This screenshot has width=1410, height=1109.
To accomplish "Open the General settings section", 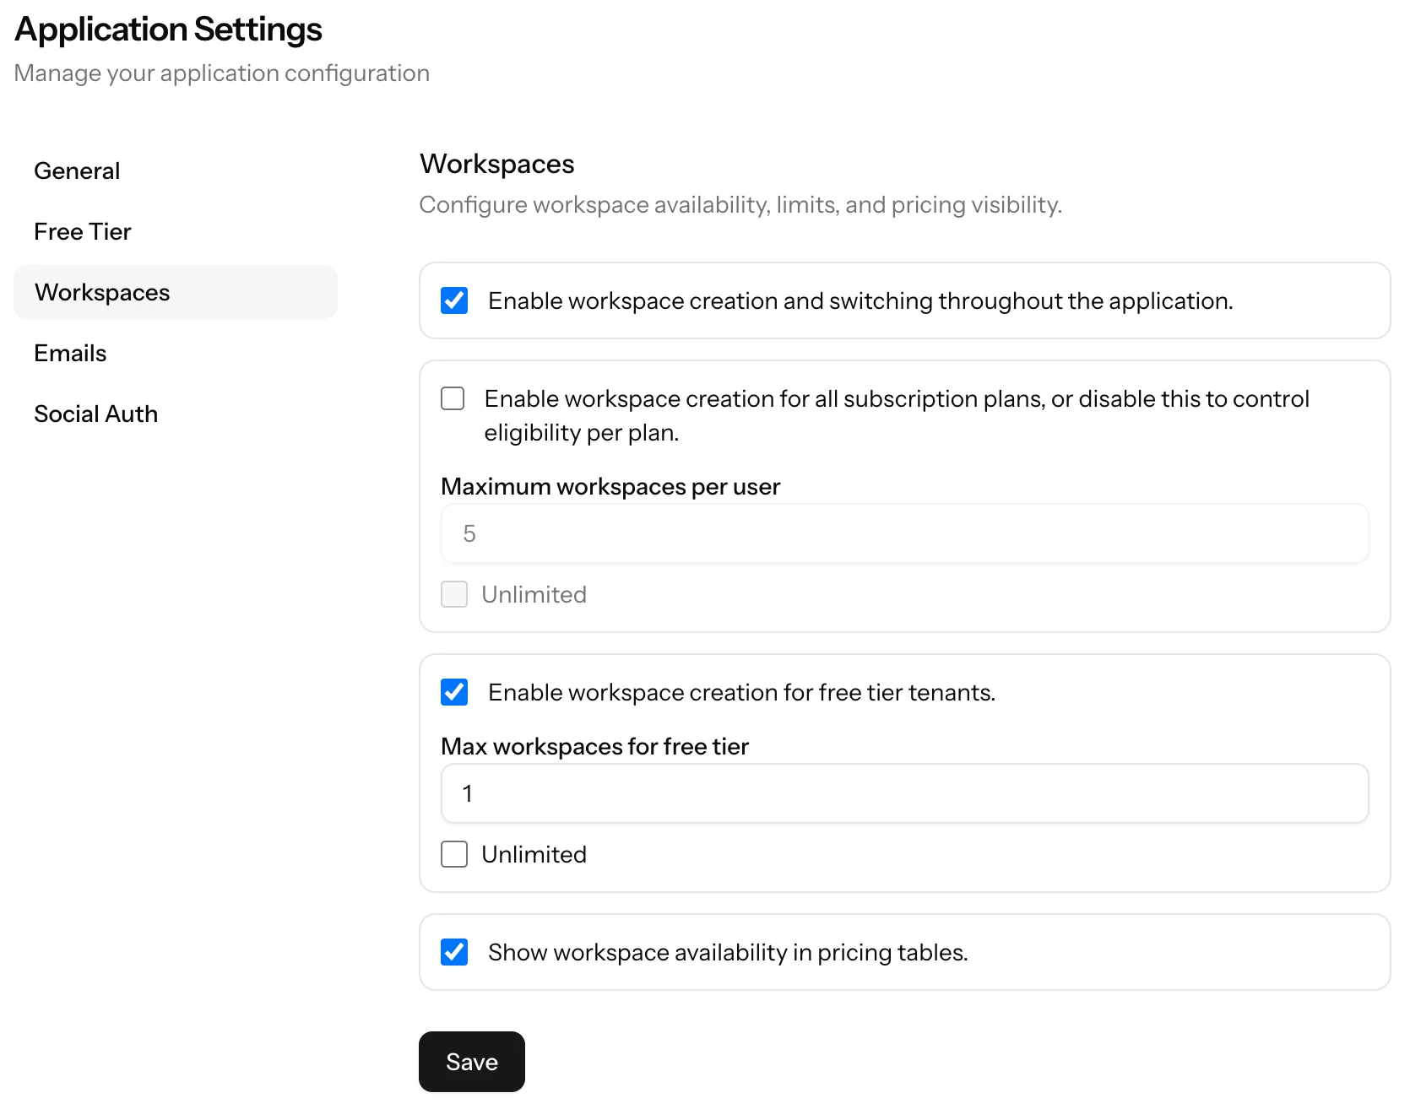I will coord(77,170).
